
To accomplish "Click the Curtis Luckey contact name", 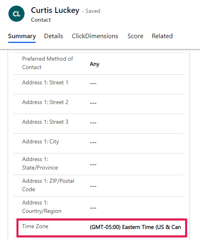I will pyautogui.click(x=55, y=10).
